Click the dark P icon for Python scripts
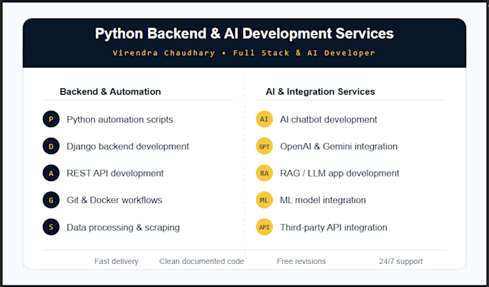 51,119
